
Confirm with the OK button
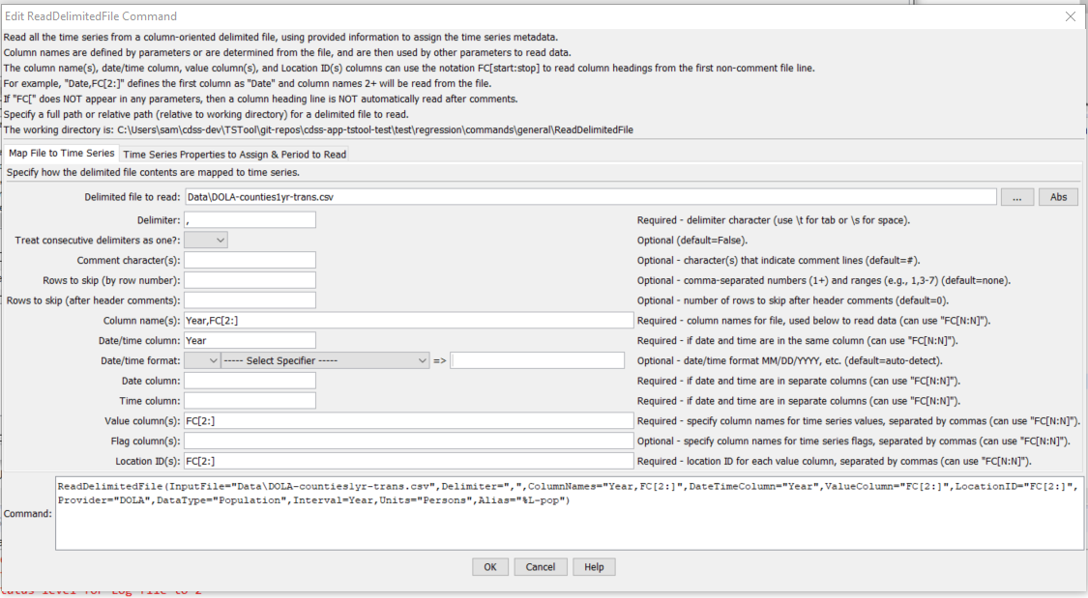pos(490,567)
